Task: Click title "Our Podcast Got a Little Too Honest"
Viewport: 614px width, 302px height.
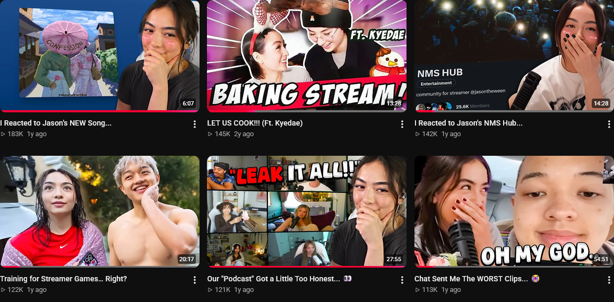Action: (274, 279)
